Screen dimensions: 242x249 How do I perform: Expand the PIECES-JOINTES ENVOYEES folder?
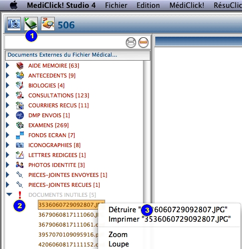point(7,175)
